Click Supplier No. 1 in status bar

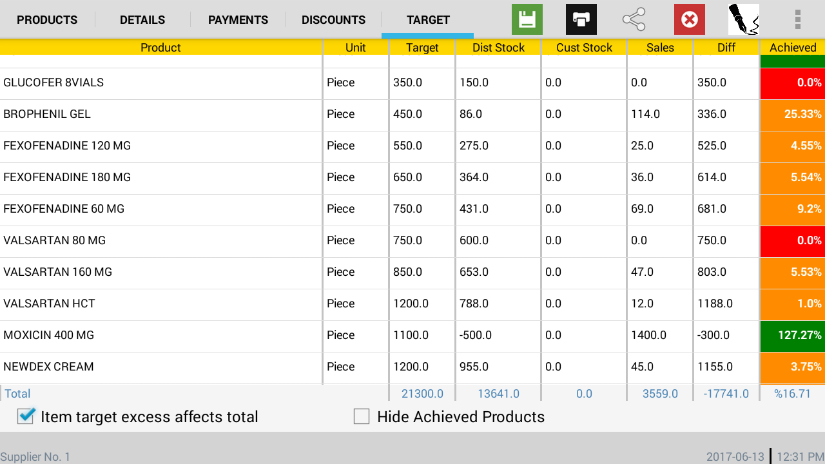[35, 457]
